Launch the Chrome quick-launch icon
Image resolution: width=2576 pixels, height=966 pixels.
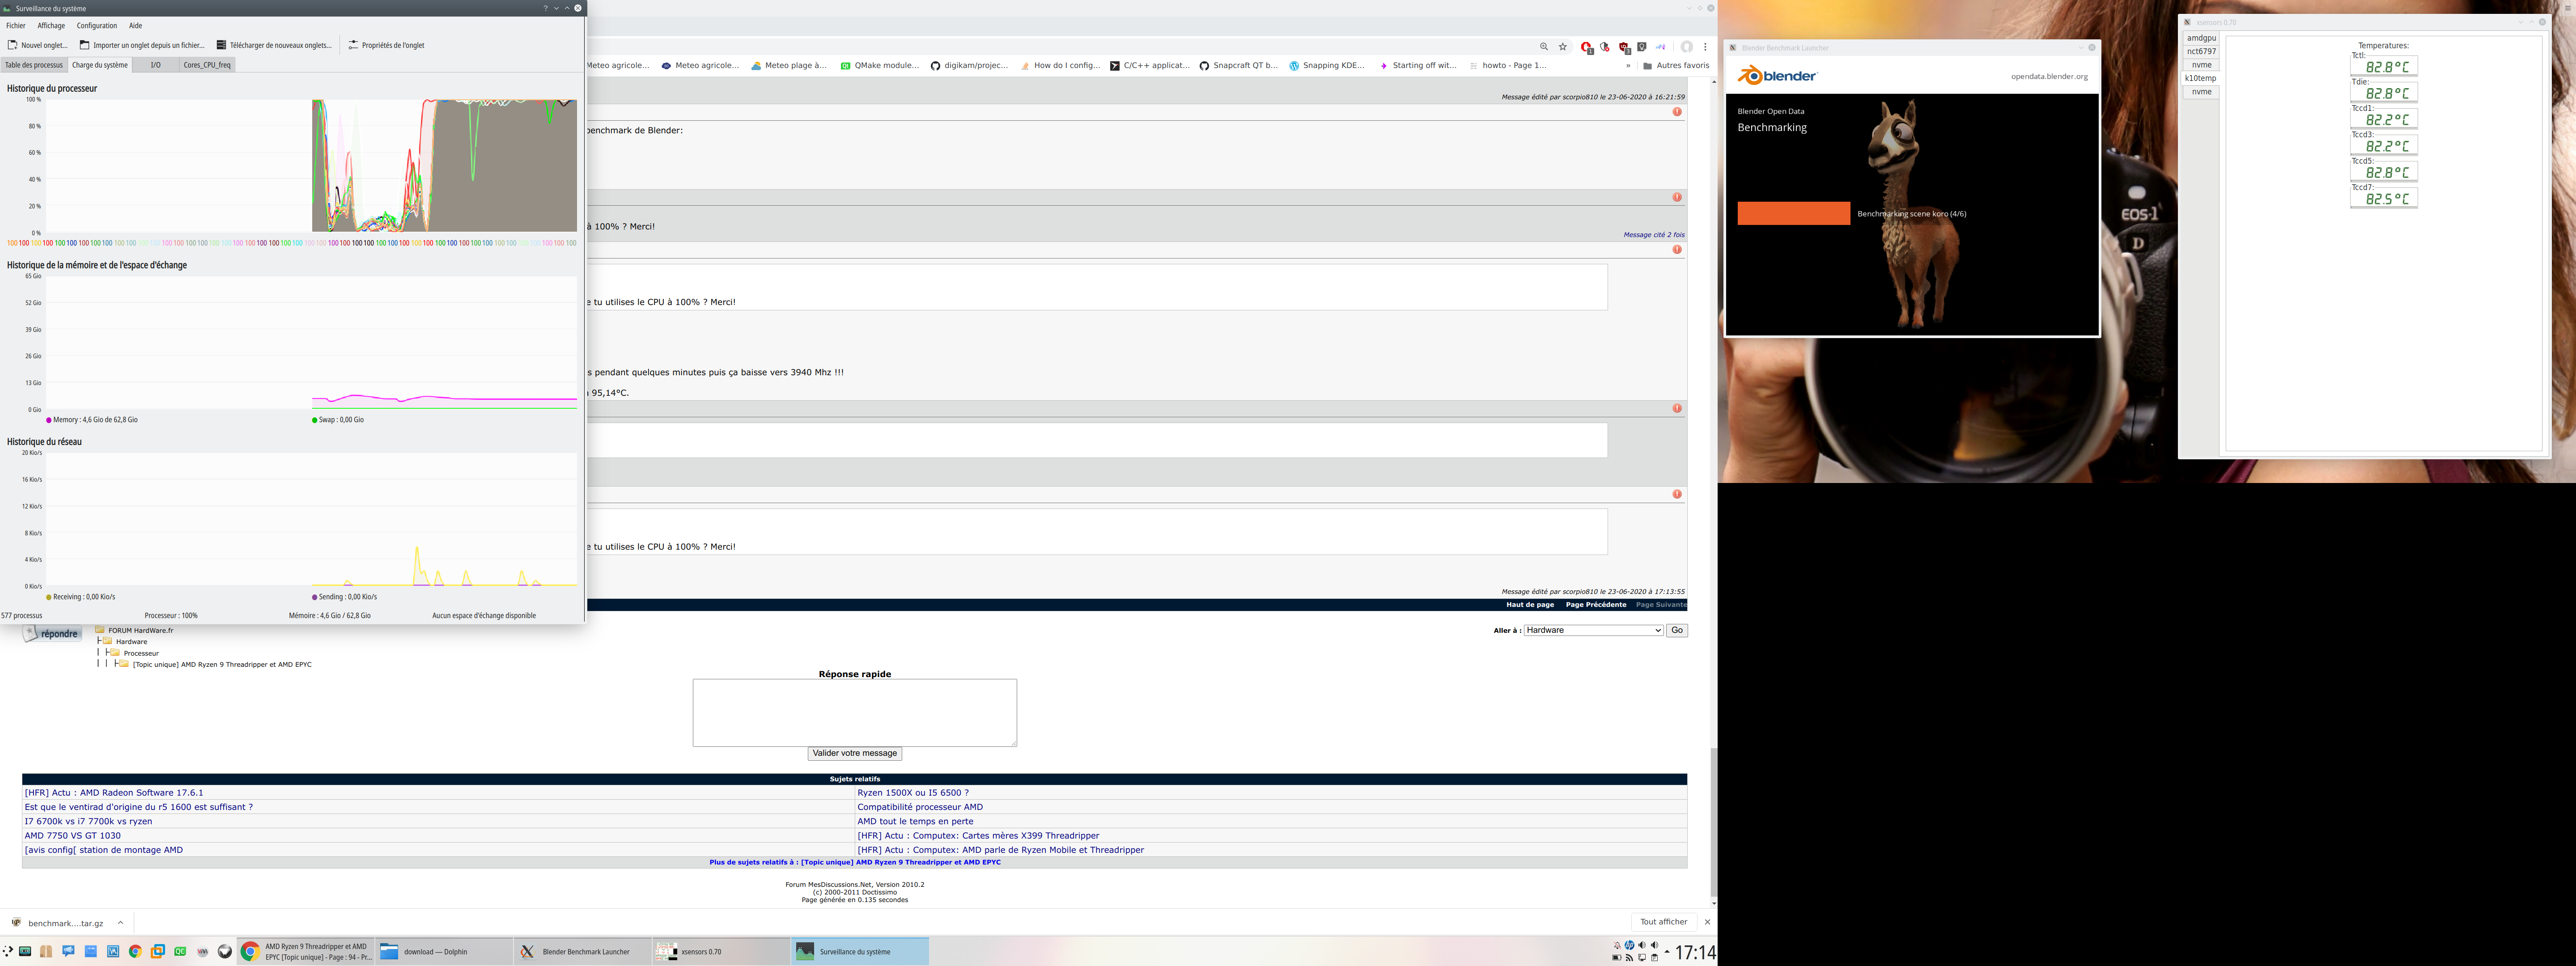click(x=135, y=952)
